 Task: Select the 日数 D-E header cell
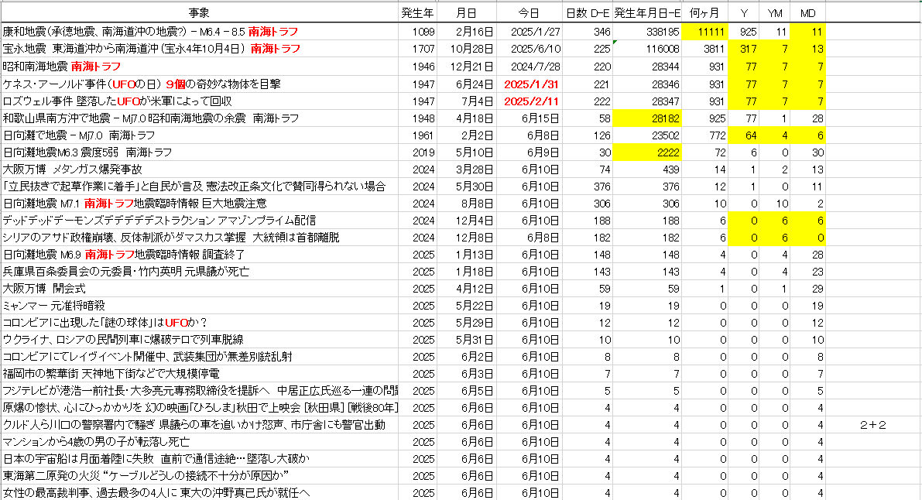tap(587, 13)
